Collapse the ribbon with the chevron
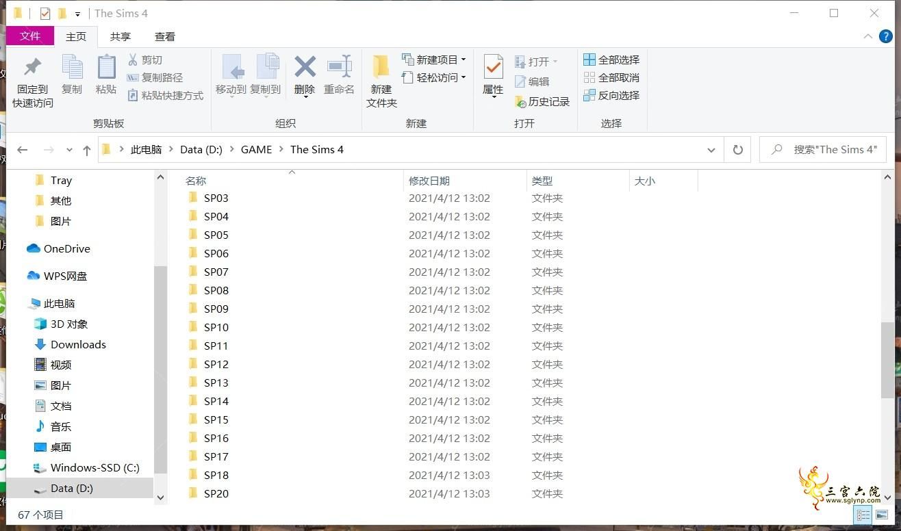Image resolution: width=901 pixels, height=531 pixels. [868, 36]
